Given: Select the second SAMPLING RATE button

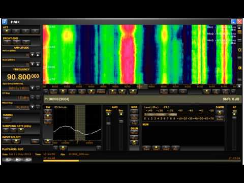Looking at the screenshot, I should point(13,130).
